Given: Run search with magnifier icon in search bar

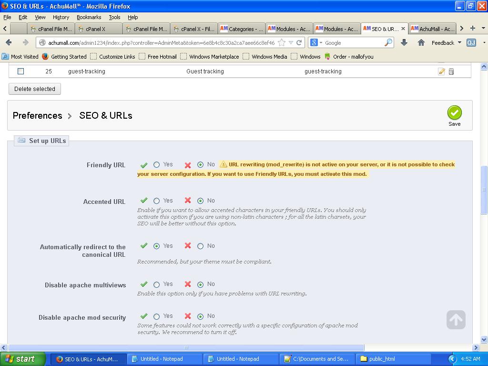Looking at the screenshot, I should click(388, 42).
